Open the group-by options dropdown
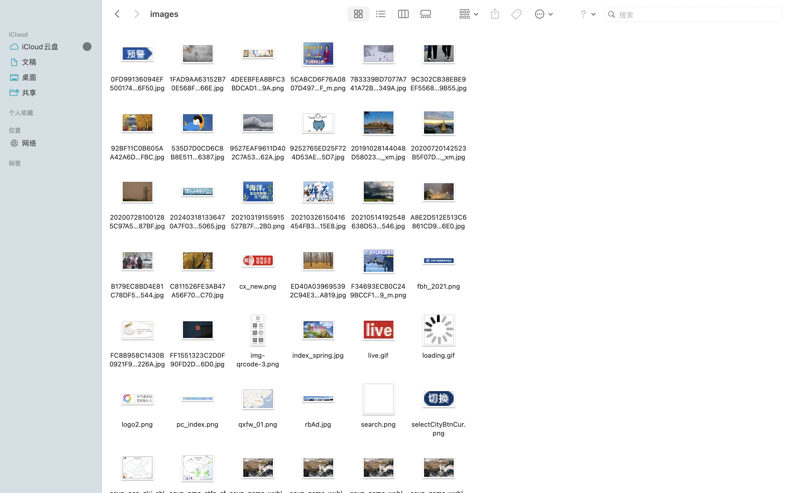 coord(468,14)
